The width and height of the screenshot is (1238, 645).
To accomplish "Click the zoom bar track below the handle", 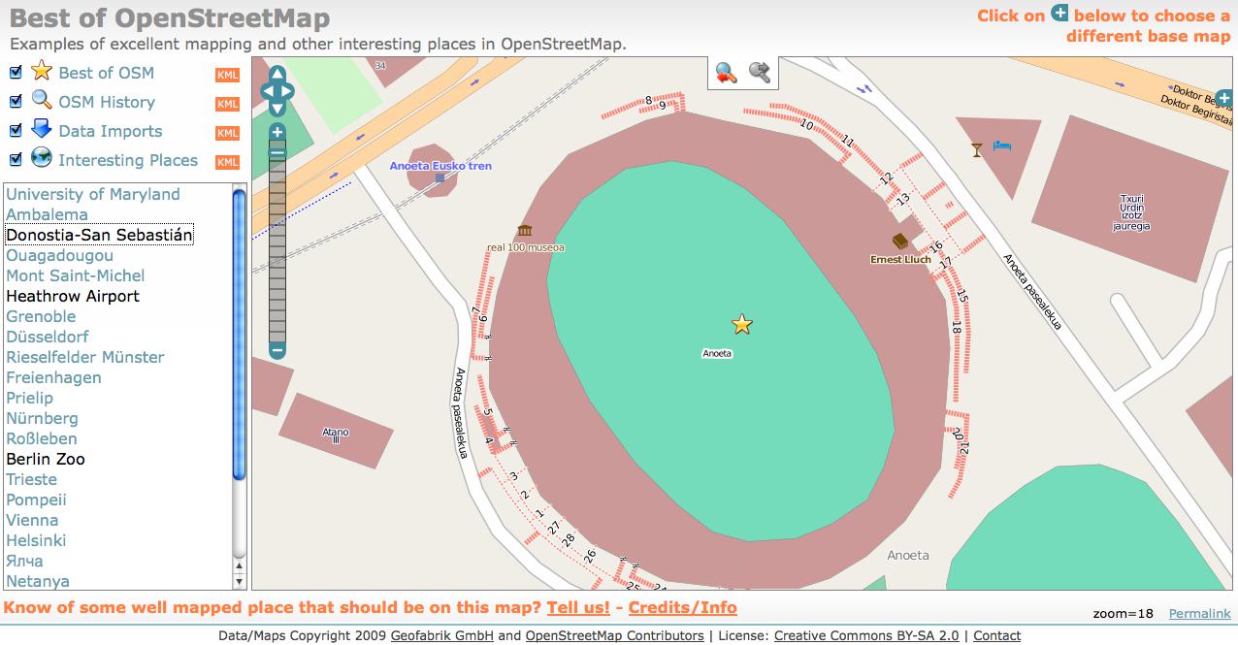I will click(x=277, y=250).
